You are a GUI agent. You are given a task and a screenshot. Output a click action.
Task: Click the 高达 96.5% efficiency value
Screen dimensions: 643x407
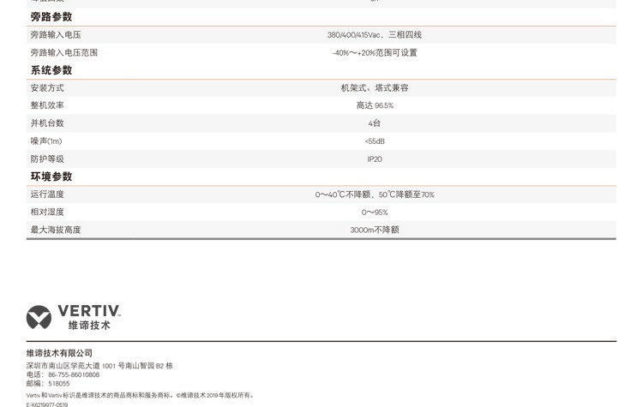[x=375, y=106]
